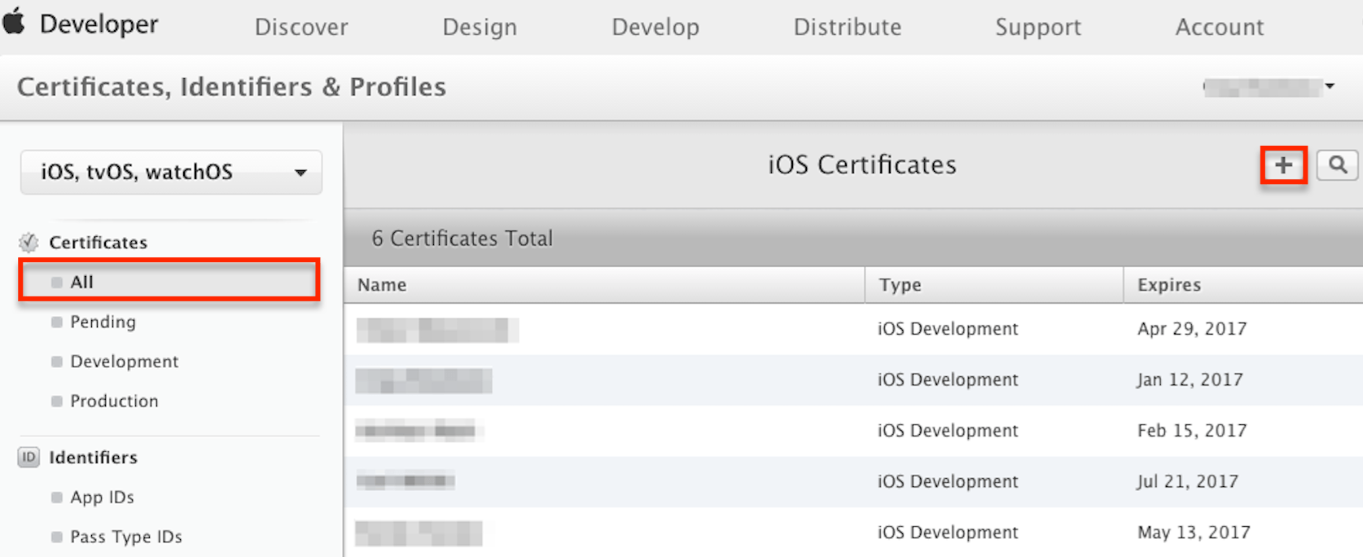Open the Develop menu
Image resolution: width=1363 pixels, height=557 pixels.
point(655,27)
